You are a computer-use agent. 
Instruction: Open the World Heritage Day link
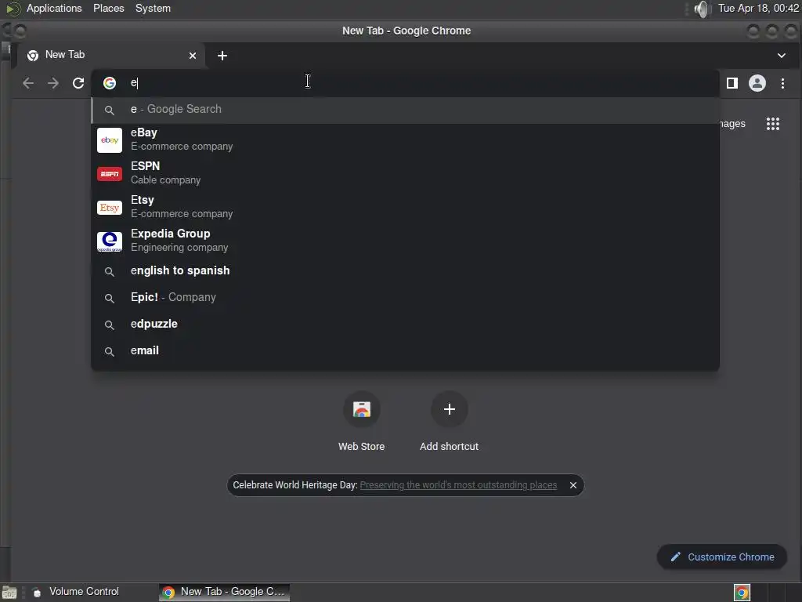click(458, 484)
